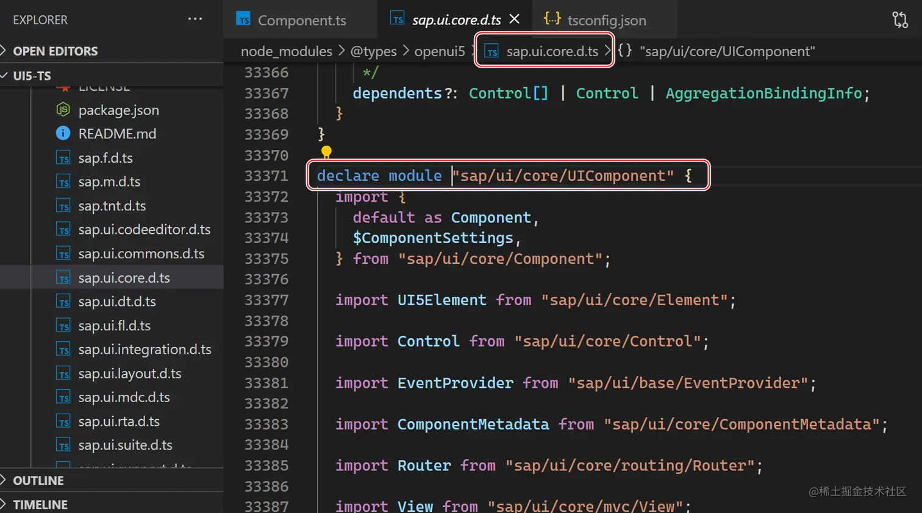Expand the OPEN EDITORS section
This screenshot has width=922, height=513.
tap(112, 51)
